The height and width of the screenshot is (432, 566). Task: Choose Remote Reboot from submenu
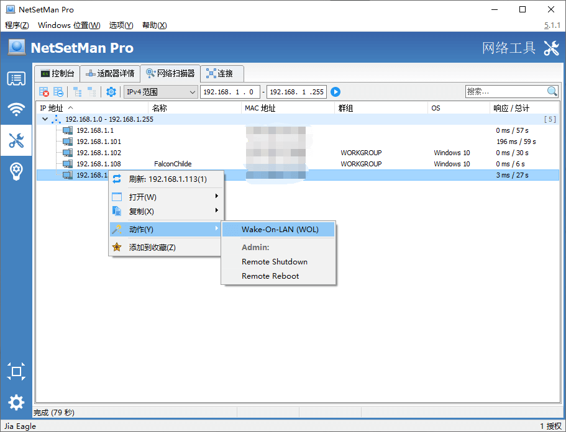point(278,276)
